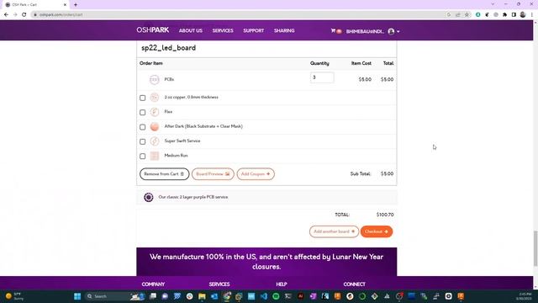Open the browser side panel icon
538x303 pixels.
click(x=514, y=15)
